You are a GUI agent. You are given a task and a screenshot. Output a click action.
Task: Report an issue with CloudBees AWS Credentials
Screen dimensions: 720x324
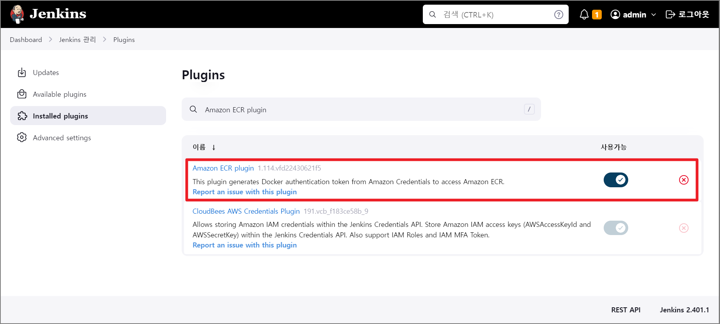(x=245, y=245)
